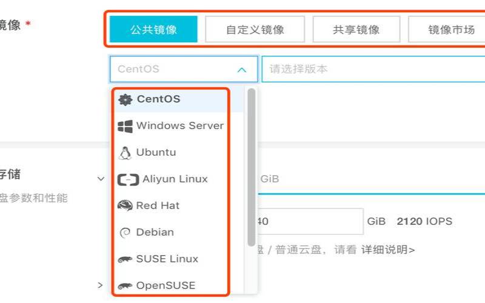Screen dimensions: 485x303
Task: Choose Windows Server from the list
Action: click(171, 126)
